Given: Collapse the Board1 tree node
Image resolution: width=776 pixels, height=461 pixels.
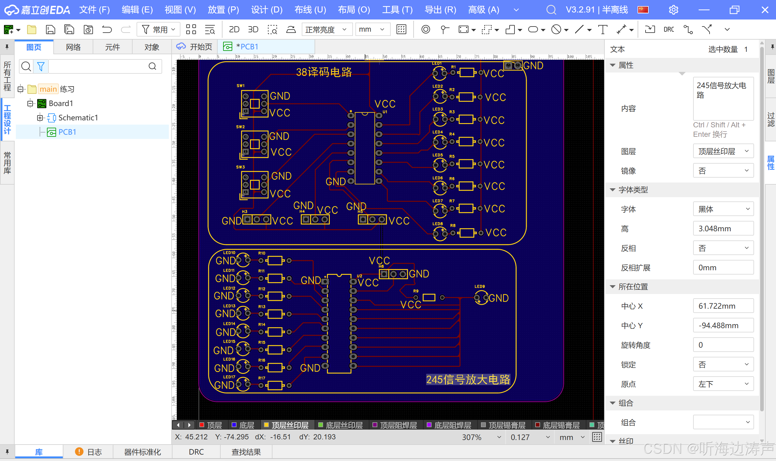Looking at the screenshot, I should click(x=30, y=103).
